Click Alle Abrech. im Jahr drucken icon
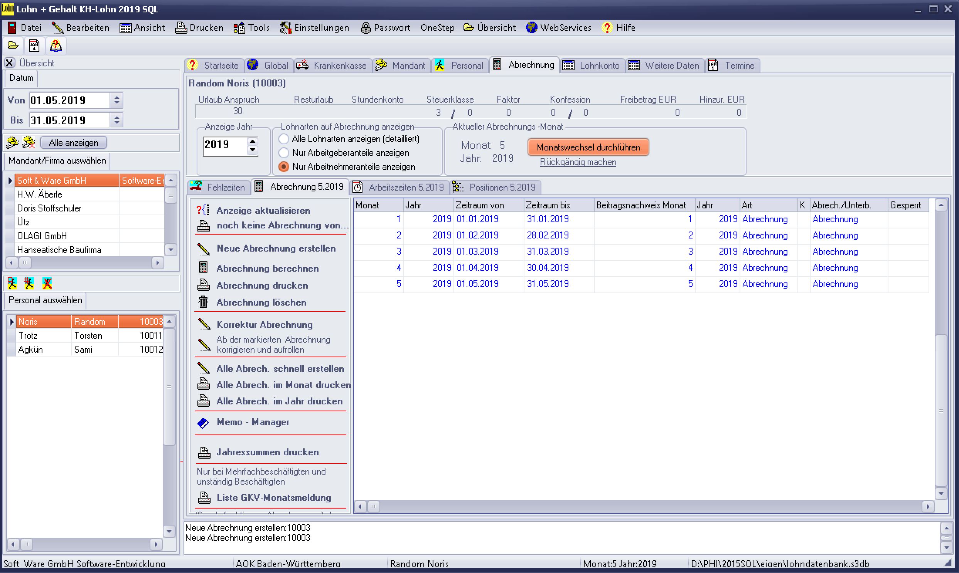 203,401
